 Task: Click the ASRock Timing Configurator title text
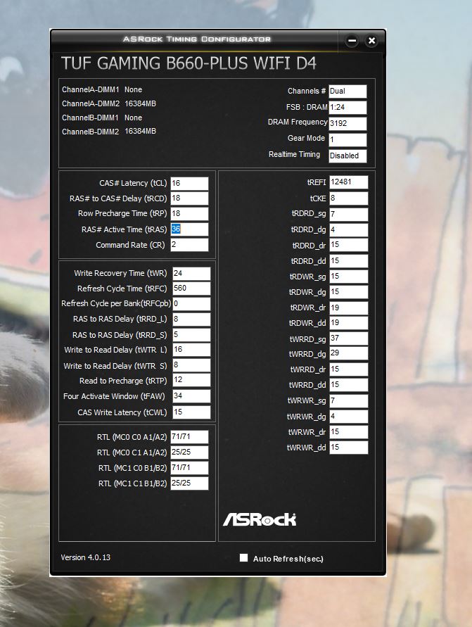(x=197, y=39)
